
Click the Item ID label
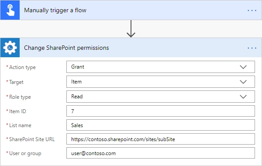pos(17,111)
